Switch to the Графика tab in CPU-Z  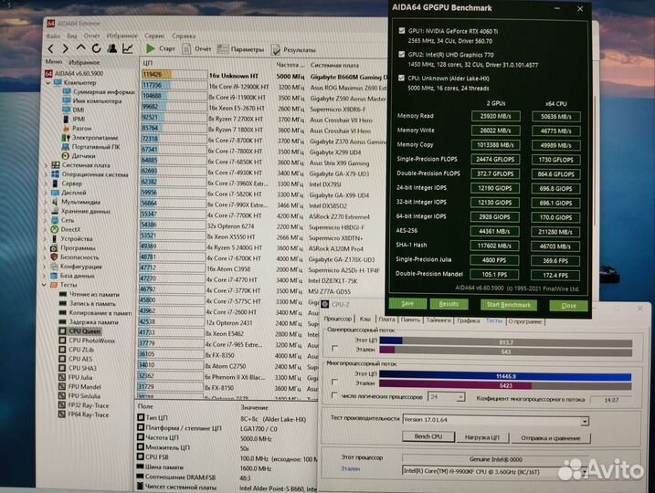click(x=468, y=320)
